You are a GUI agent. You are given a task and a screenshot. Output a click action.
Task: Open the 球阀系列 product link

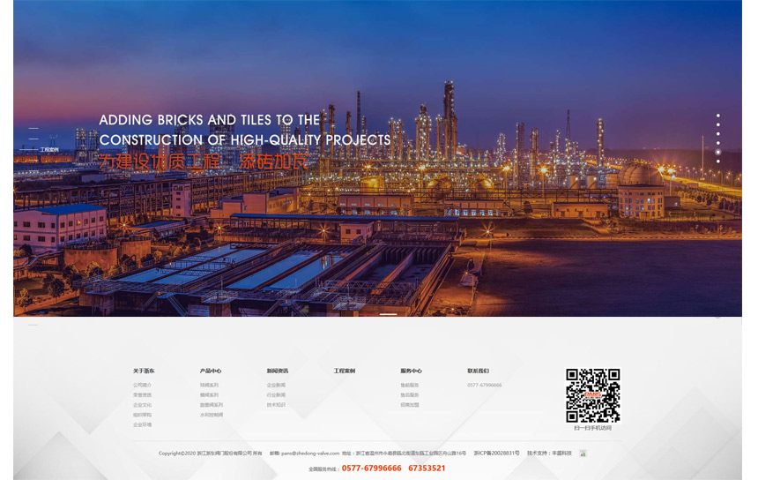coord(209,385)
